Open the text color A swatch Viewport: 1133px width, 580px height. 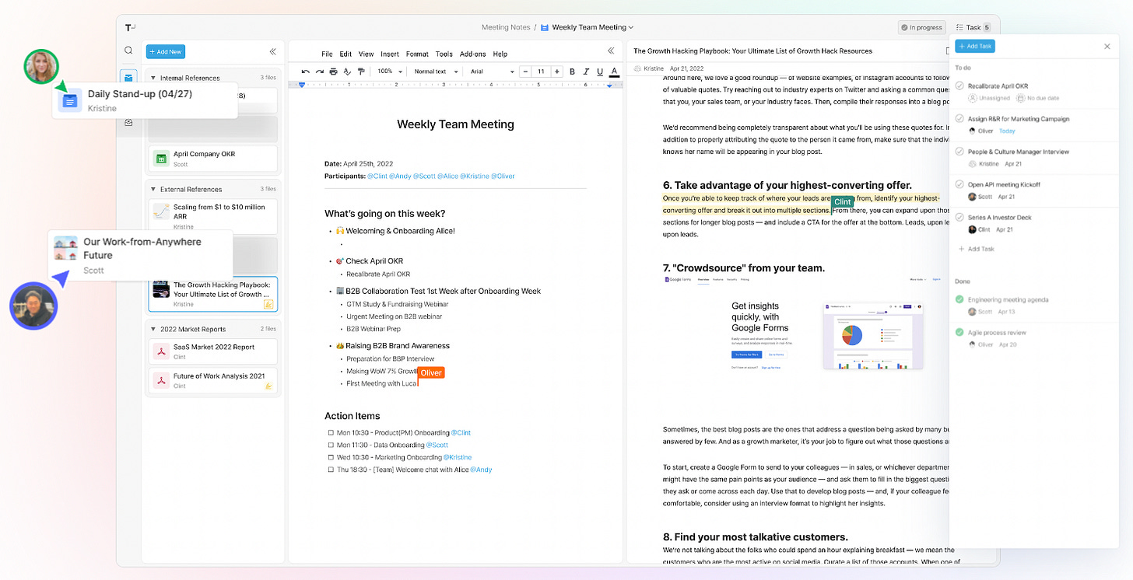point(614,72)
